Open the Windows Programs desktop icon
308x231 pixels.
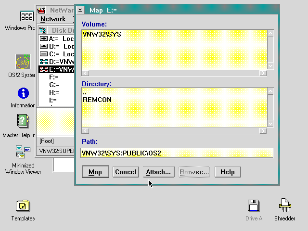click(27, 16)
